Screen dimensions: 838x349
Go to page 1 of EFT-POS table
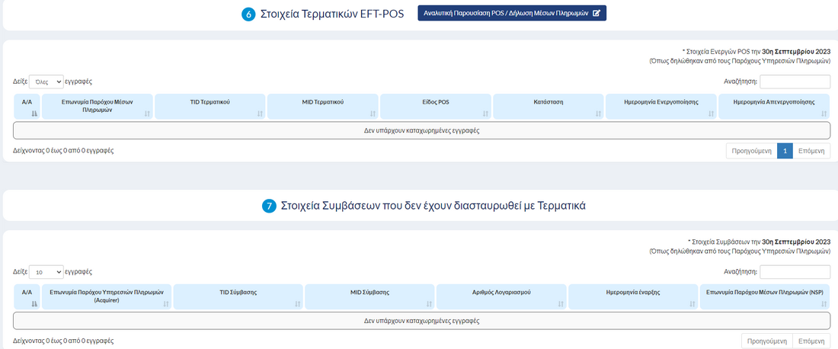coord(785,151)
